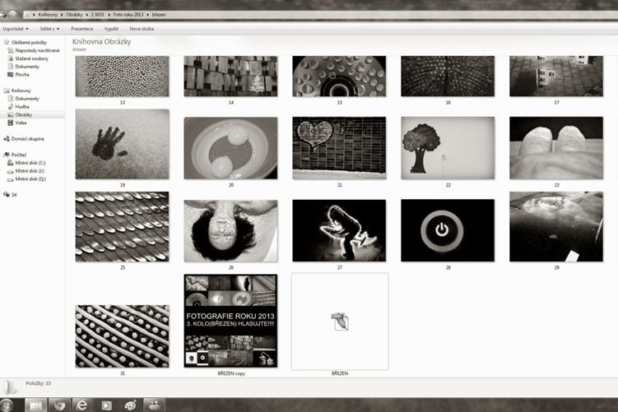Select thumbnail 15 with circular disc

pyautogui.click(x=339, y=76)
